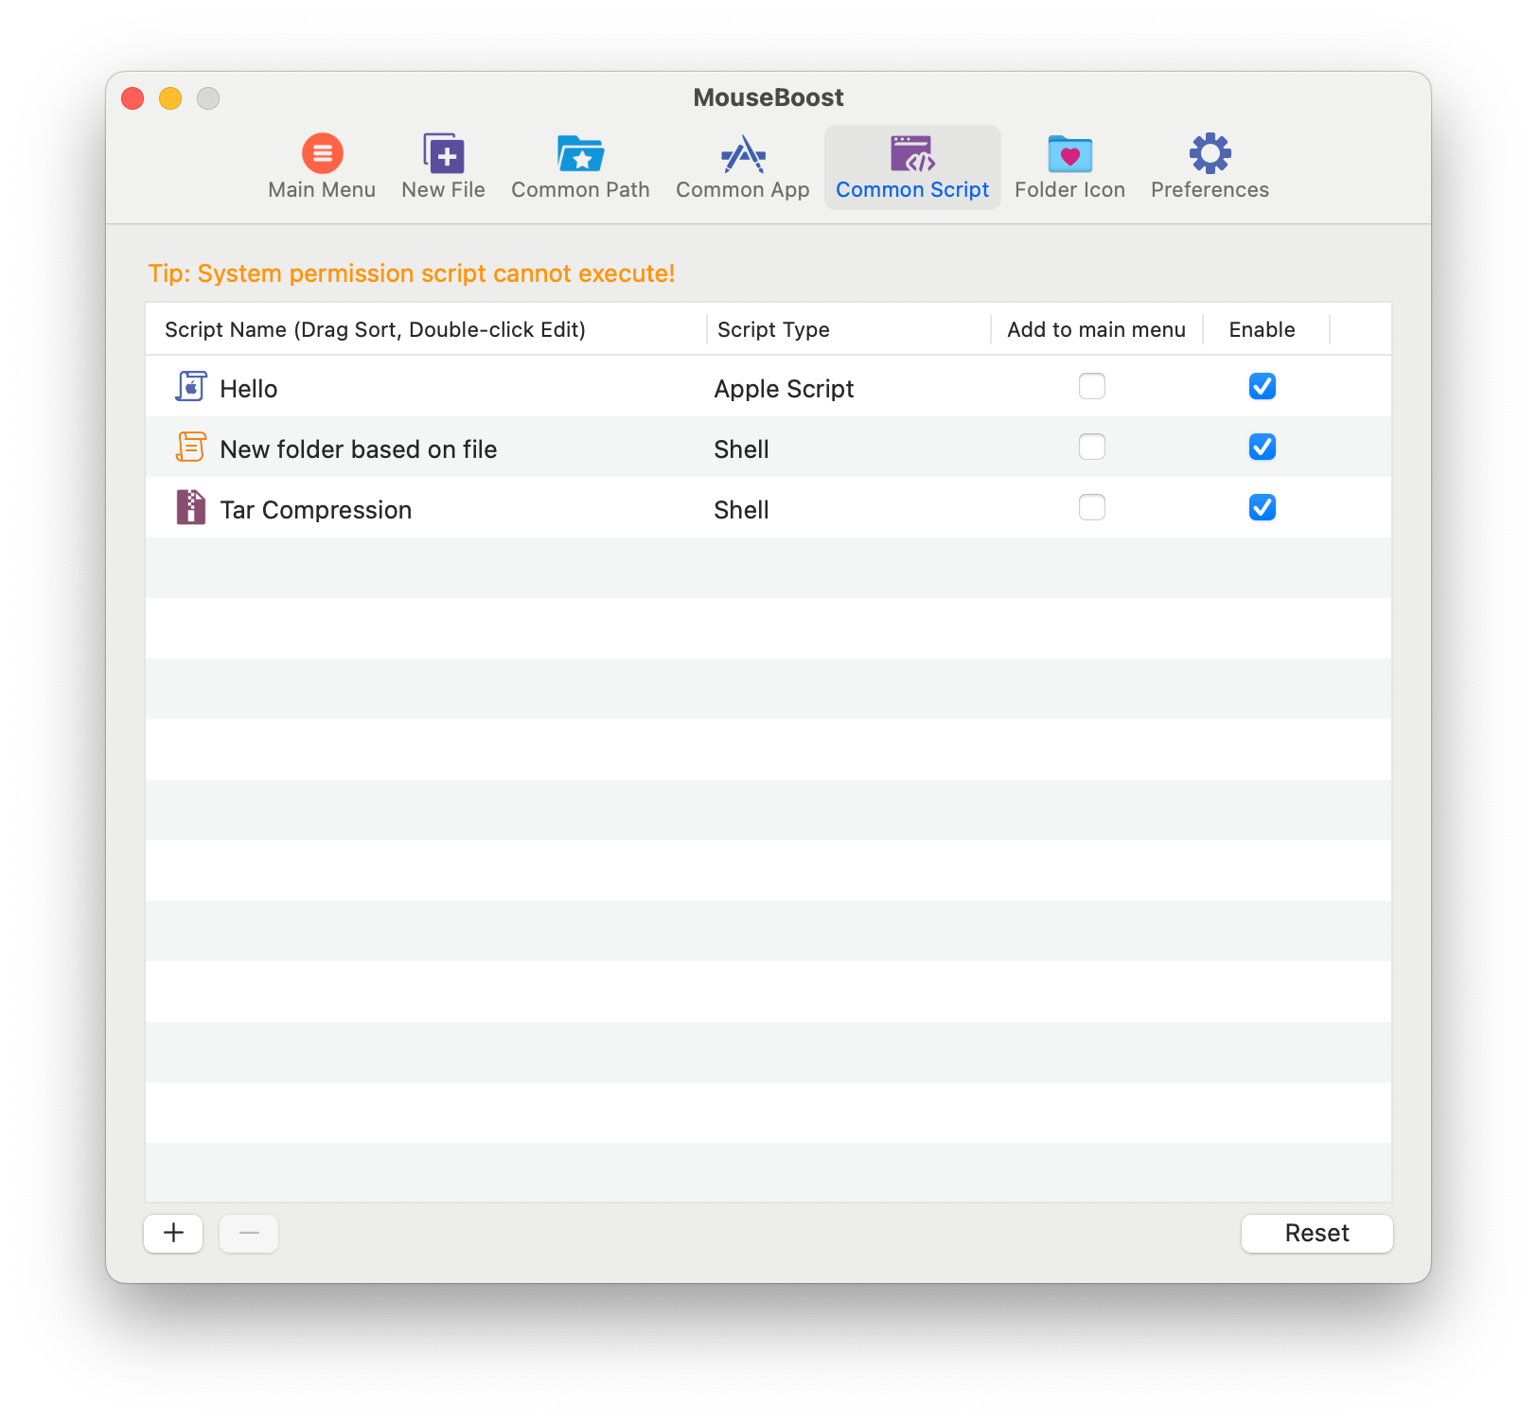Check Add to main menu for Tar Compression
This screenshot has width=1537, height=1423.
(x=1092, y=507)
